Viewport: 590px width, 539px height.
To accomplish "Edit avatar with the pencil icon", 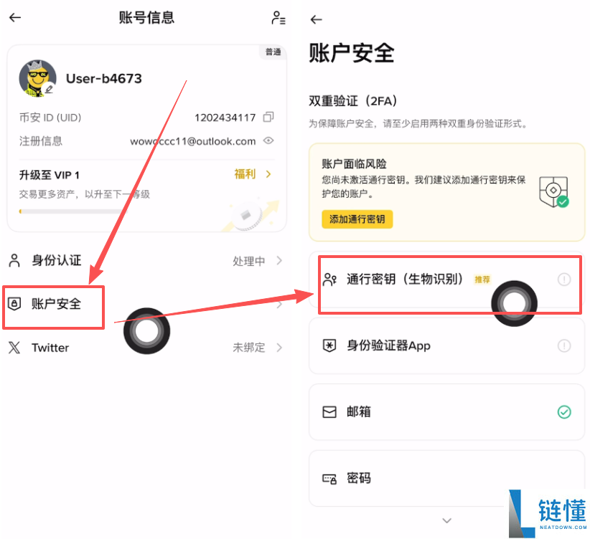I will click(49, 89).
